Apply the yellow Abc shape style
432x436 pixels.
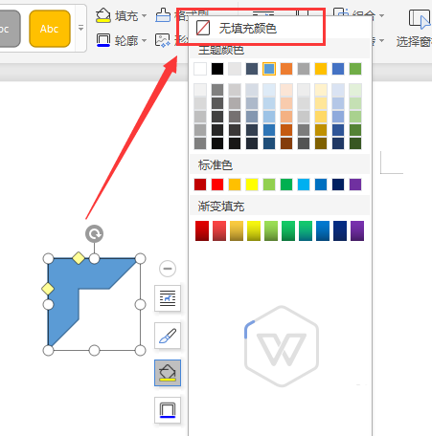[50, 29]
